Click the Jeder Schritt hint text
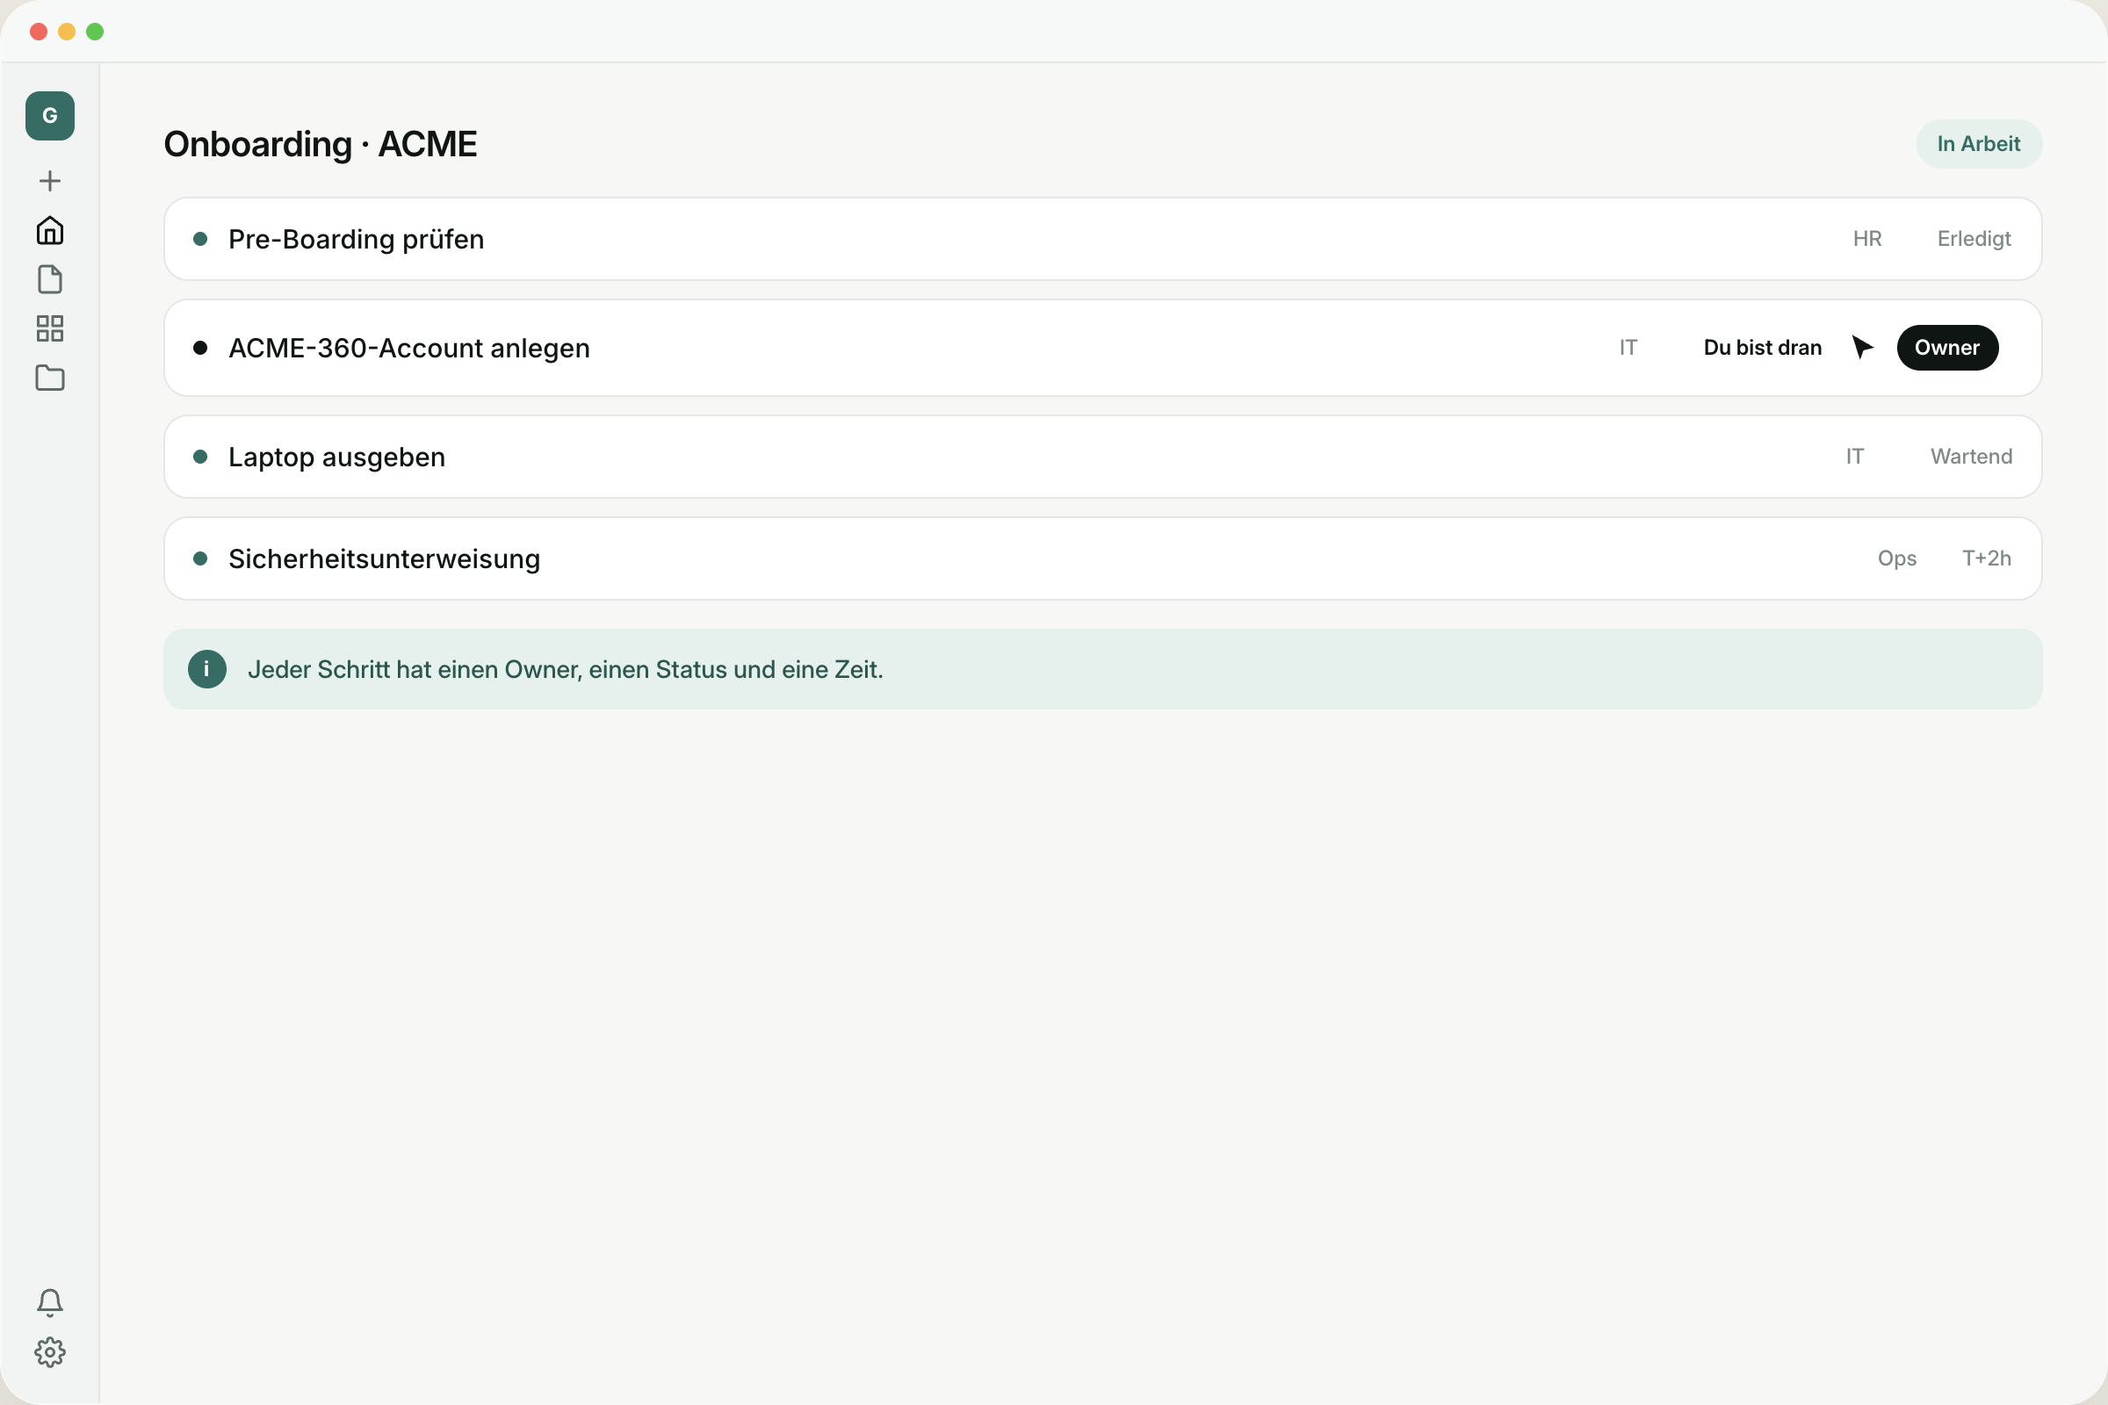Image resolution: width=2108 pixels, height=1405 pixels. pyautogui.click(x=566, y=669)
